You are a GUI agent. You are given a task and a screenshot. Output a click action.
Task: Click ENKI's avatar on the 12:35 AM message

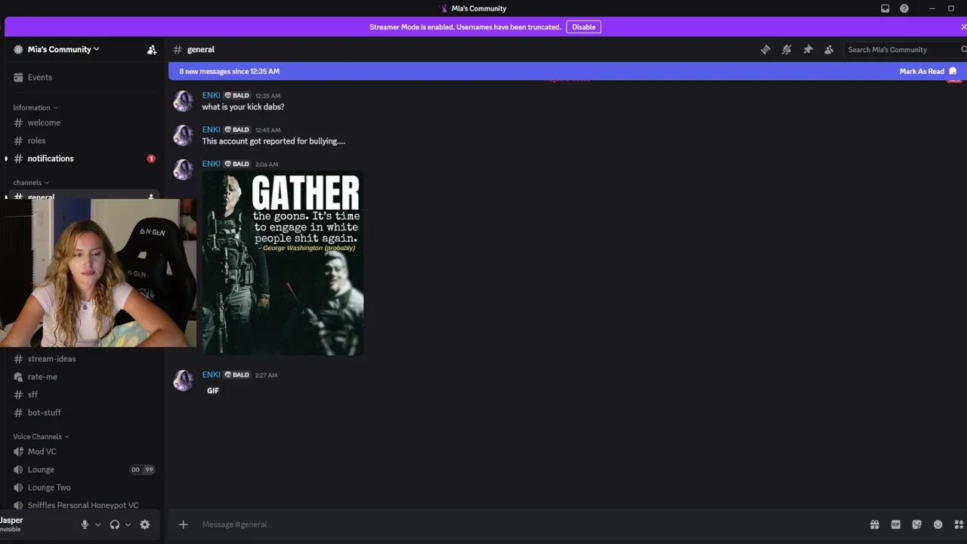(183, 101)
